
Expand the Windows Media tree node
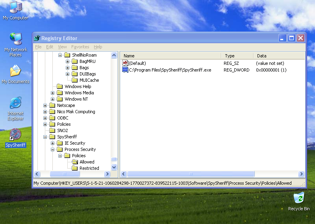click(x=52, y=93)
